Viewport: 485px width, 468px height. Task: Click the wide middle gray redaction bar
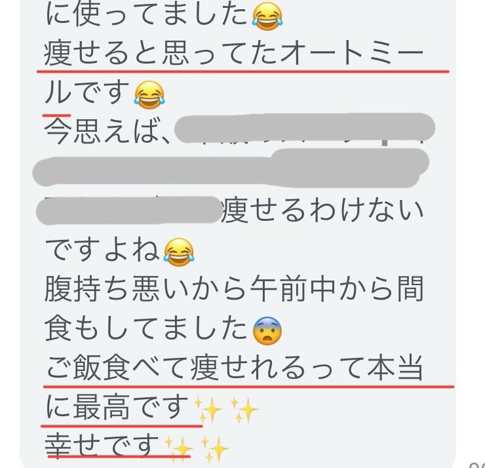click(231, 168)
